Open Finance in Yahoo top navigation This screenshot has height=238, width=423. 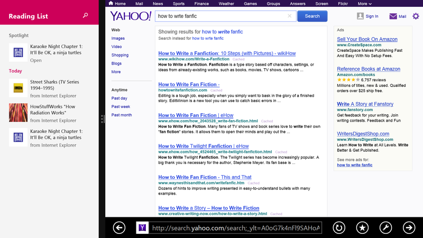click(x=201, y=4)
